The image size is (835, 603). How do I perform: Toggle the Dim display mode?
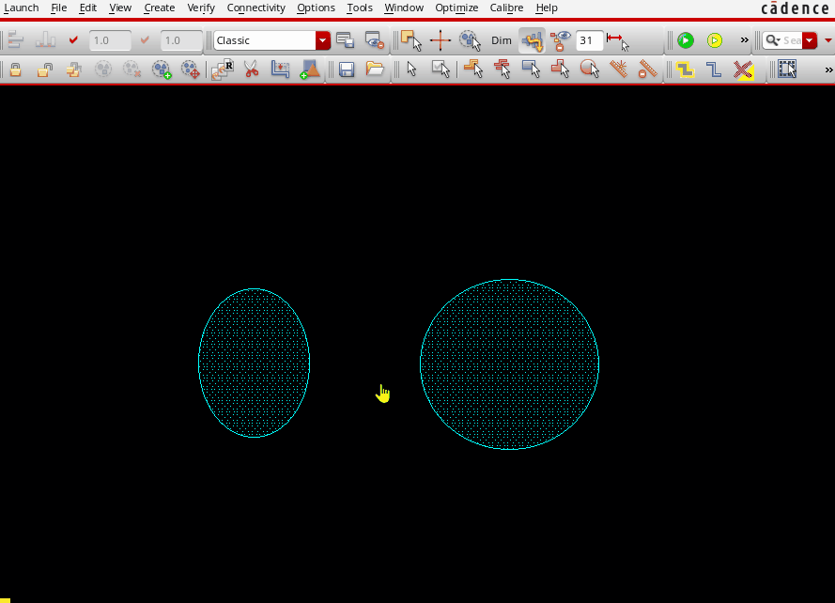(x=502, y=40)
